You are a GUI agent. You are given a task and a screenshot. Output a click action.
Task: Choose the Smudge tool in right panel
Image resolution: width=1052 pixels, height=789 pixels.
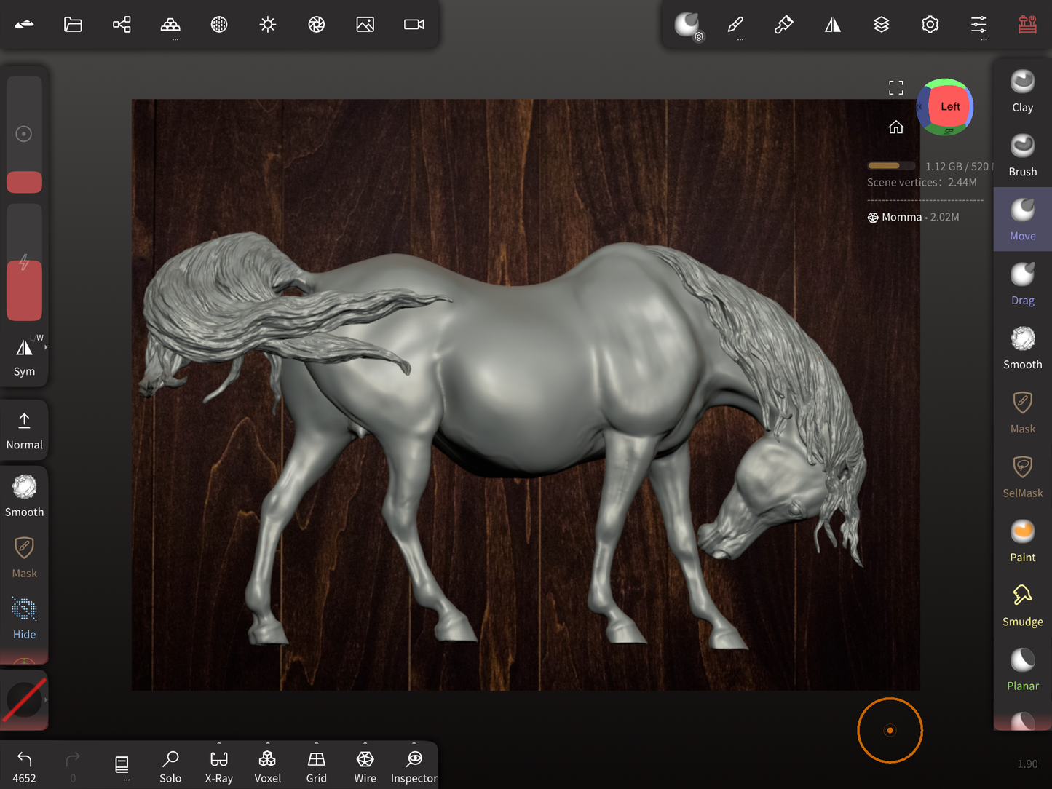[x=1022, y=605]
